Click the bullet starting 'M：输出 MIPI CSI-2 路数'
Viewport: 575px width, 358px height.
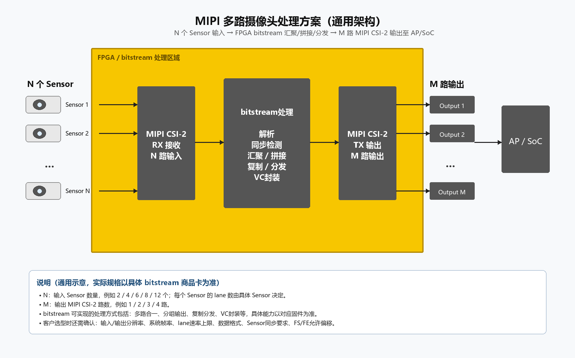tap(105, 305)
